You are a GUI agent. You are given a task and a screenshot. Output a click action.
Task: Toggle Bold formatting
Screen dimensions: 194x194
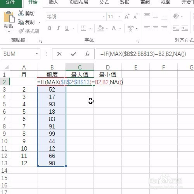pos(50,28)
